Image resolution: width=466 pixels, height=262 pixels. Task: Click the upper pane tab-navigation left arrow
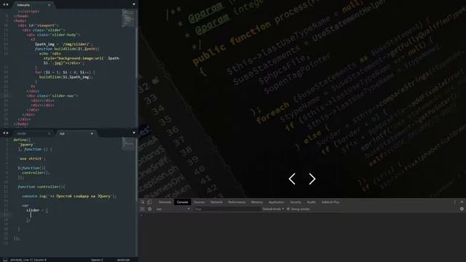click(4, 4)
